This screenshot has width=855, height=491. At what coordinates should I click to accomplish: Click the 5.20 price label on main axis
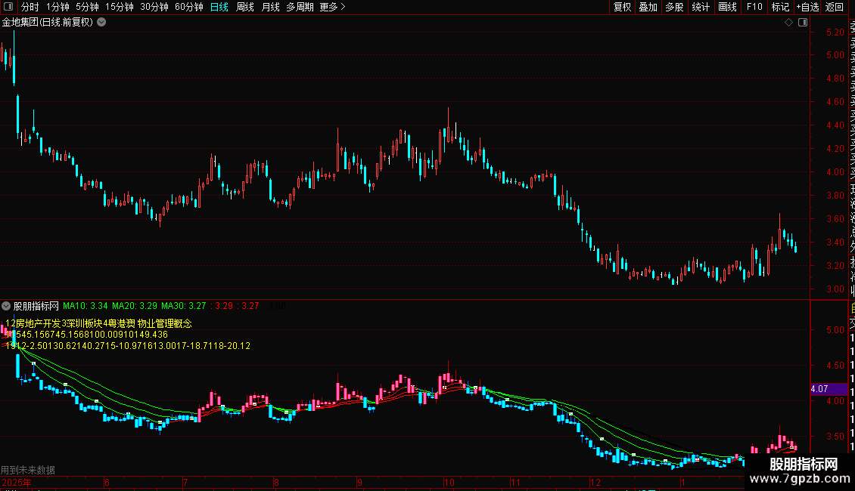point(835,32)
